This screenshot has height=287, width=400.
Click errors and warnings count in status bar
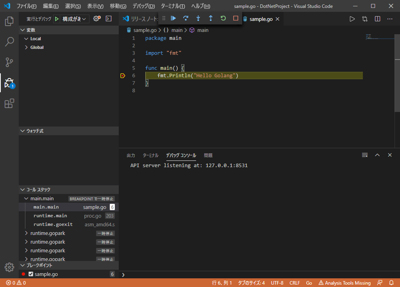(x=16, y=283)
